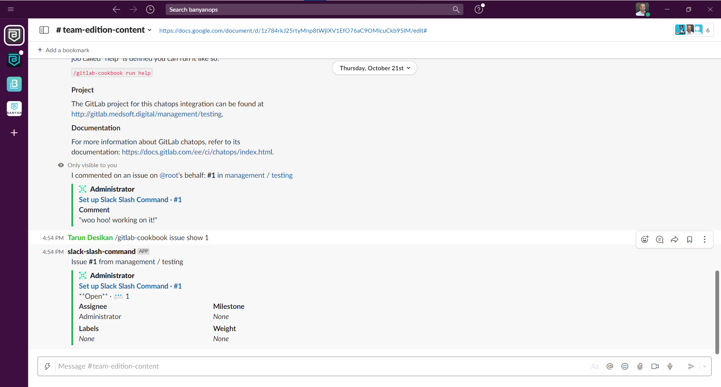Image resolution: width=721 pixels, height=387 pixels.
Task: Open the docs.gitlab.com chatops documentation link
Action: pos(197,152)
